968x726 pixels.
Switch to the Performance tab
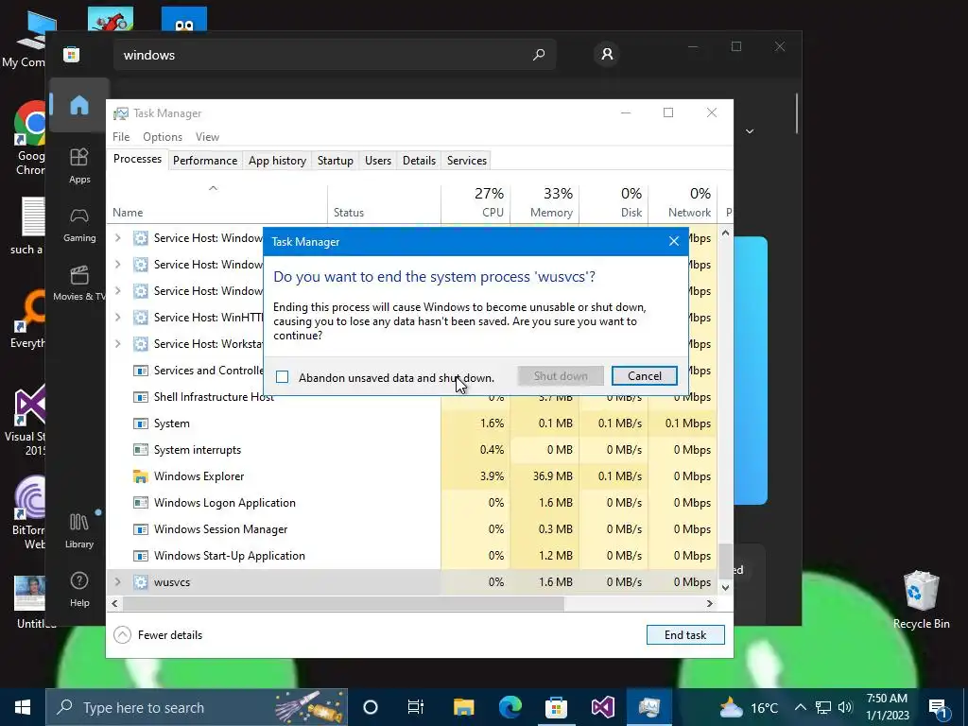click(205, 161)
